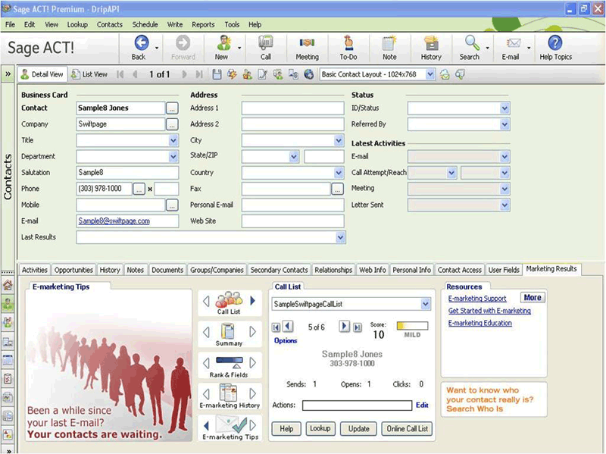Switch to List View icon
Viewport: 606px width, 454px height.
(x=76, y=74)
